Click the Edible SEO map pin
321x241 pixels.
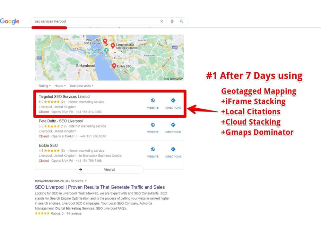click(114, 66)
